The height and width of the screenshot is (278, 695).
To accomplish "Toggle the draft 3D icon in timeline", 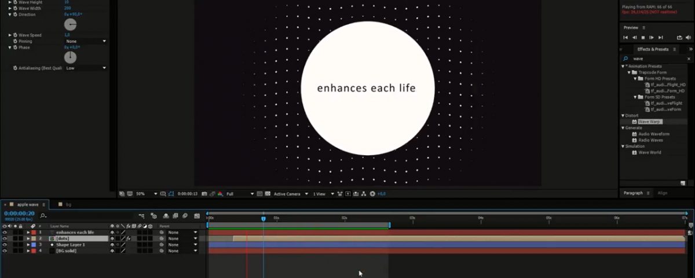I will tap(154, 215).
